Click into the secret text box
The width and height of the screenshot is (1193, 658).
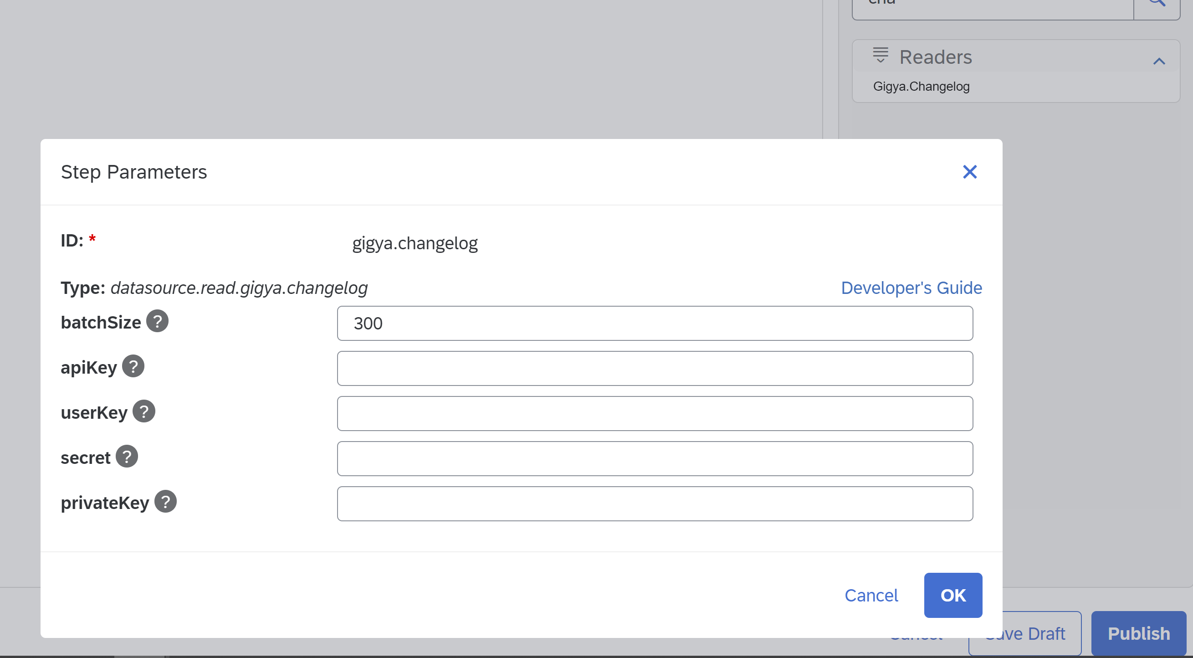pyautogui.click(x=655, y=459)
